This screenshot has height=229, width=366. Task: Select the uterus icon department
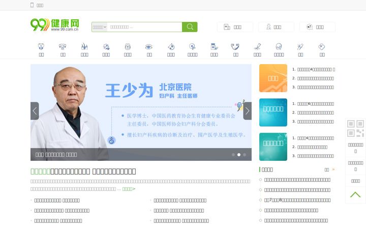63,50
